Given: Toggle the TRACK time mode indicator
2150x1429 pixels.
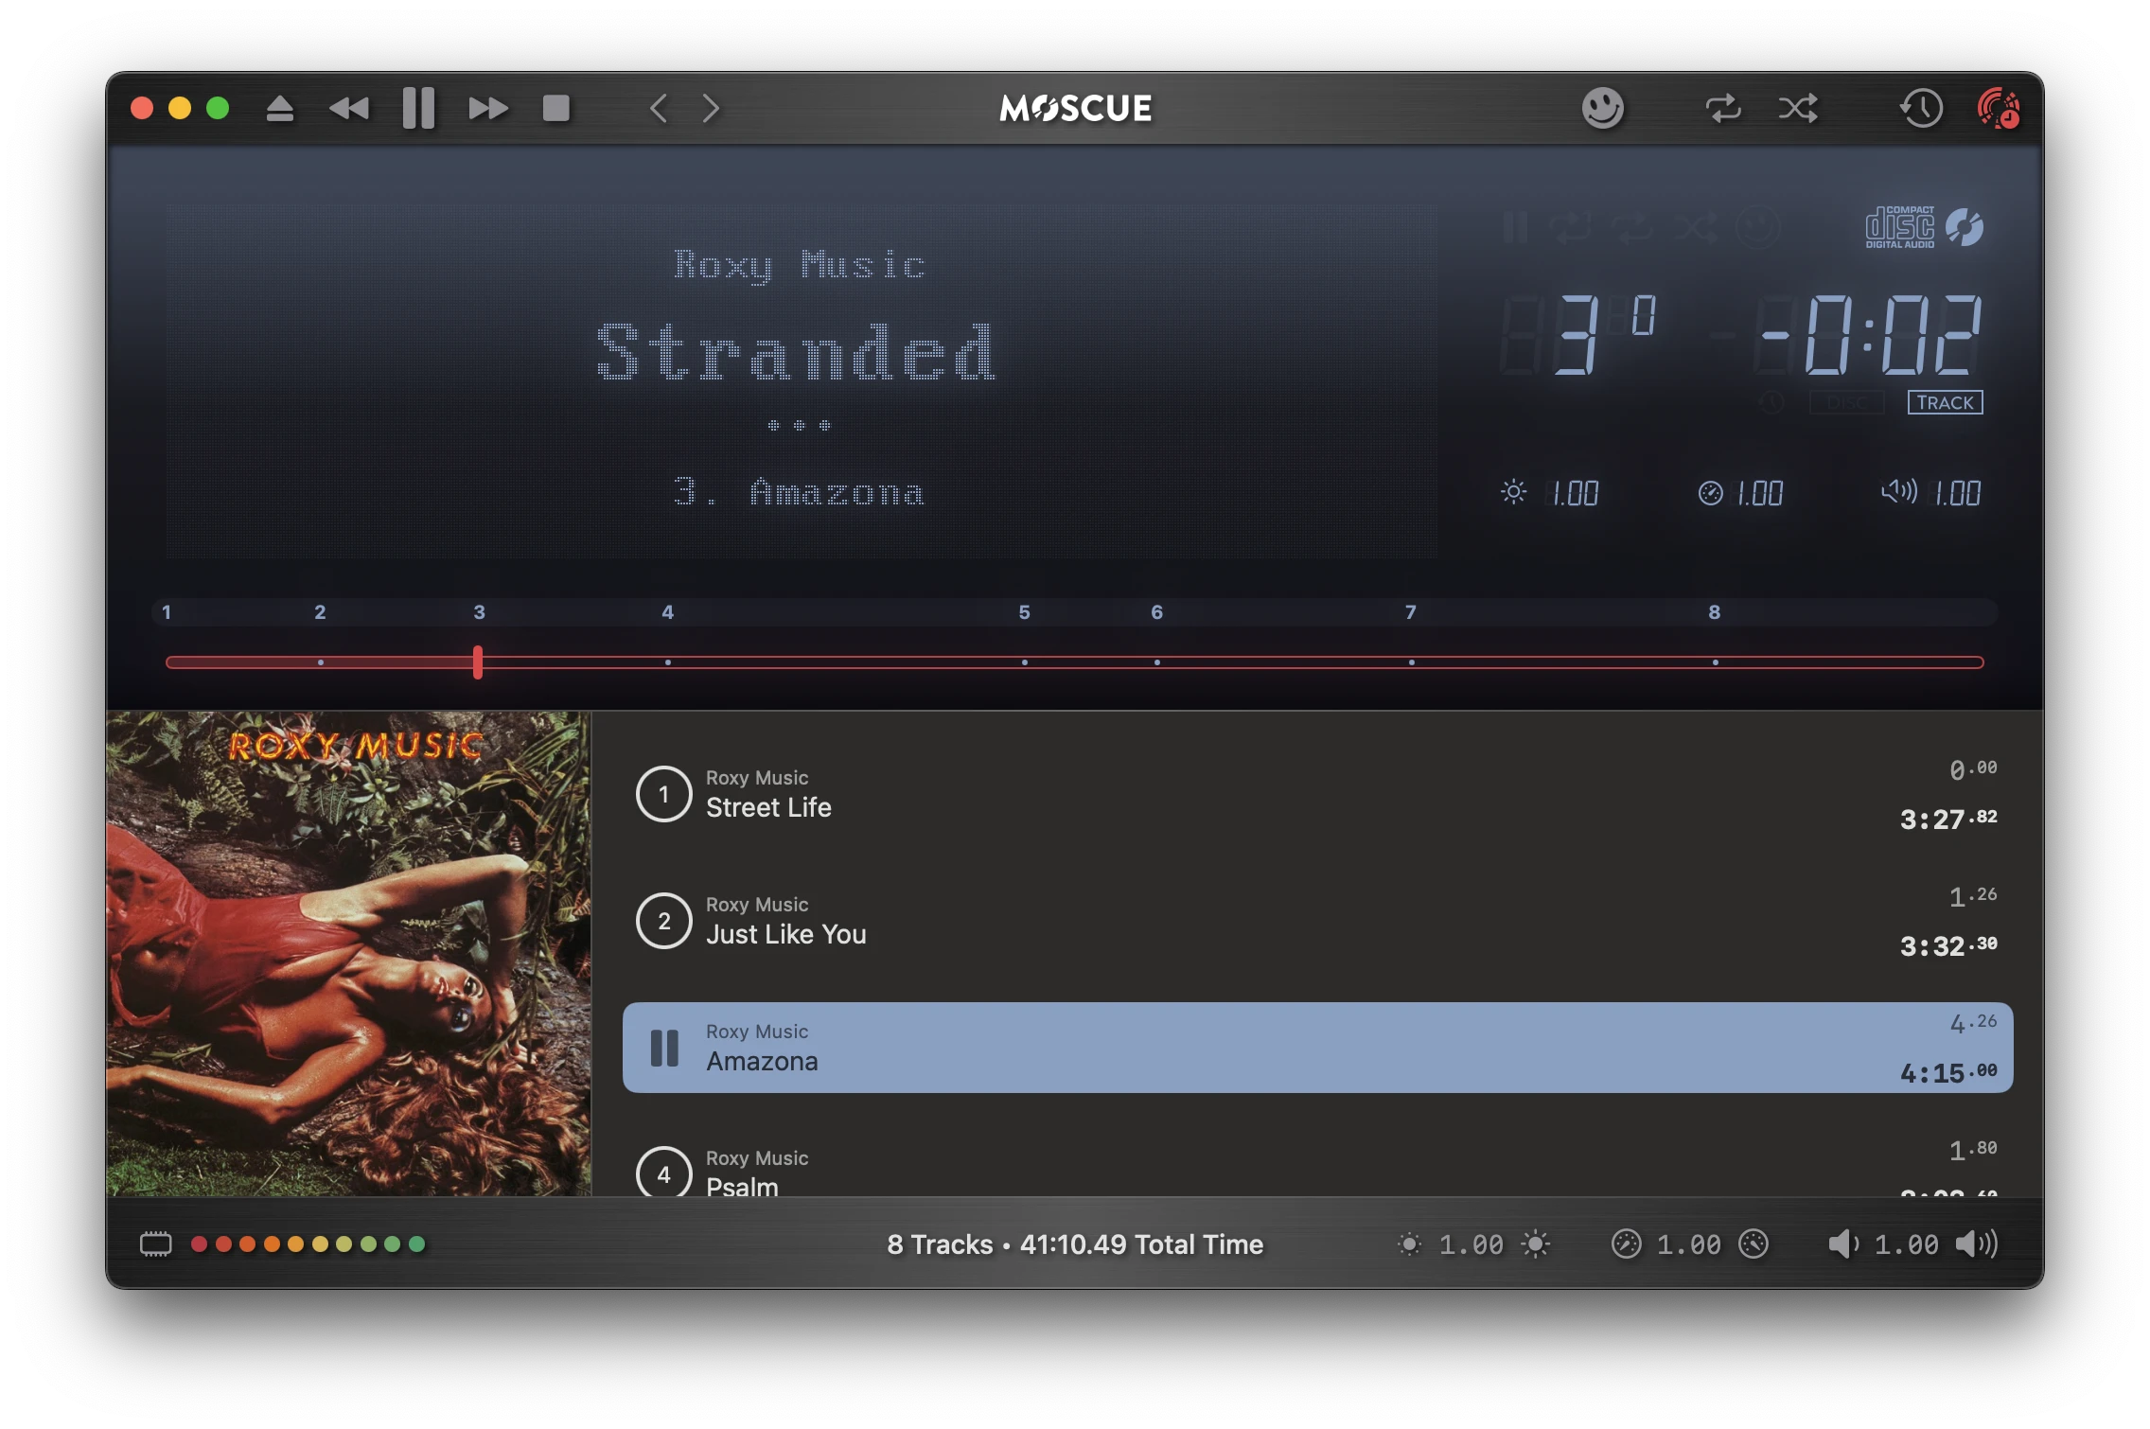Looking at the screenshot, I should [x=1945, y=402].
